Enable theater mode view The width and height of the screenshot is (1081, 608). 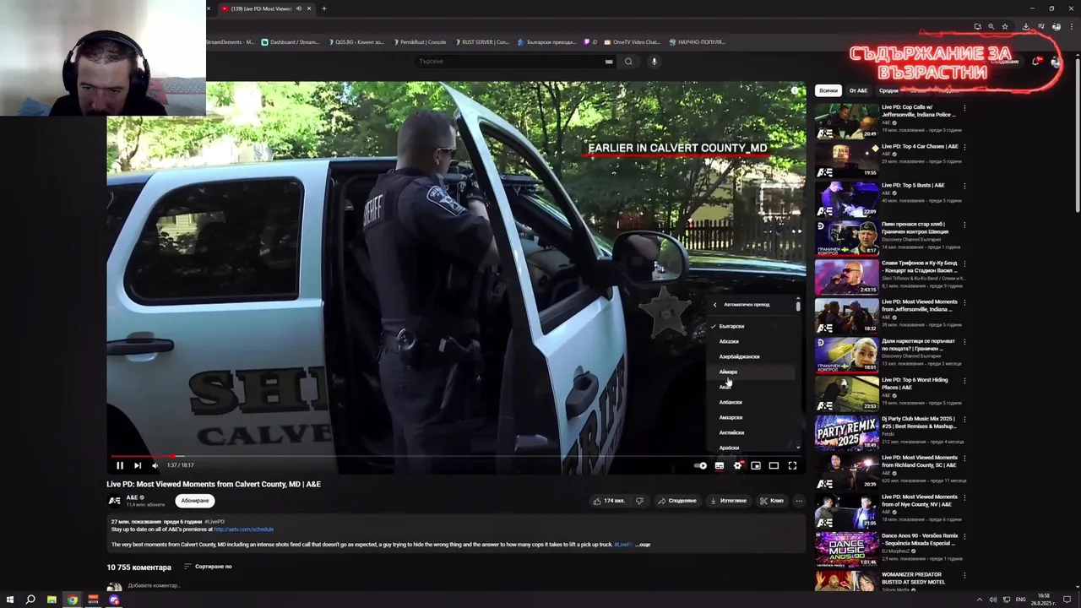click(x=774, y=465)
